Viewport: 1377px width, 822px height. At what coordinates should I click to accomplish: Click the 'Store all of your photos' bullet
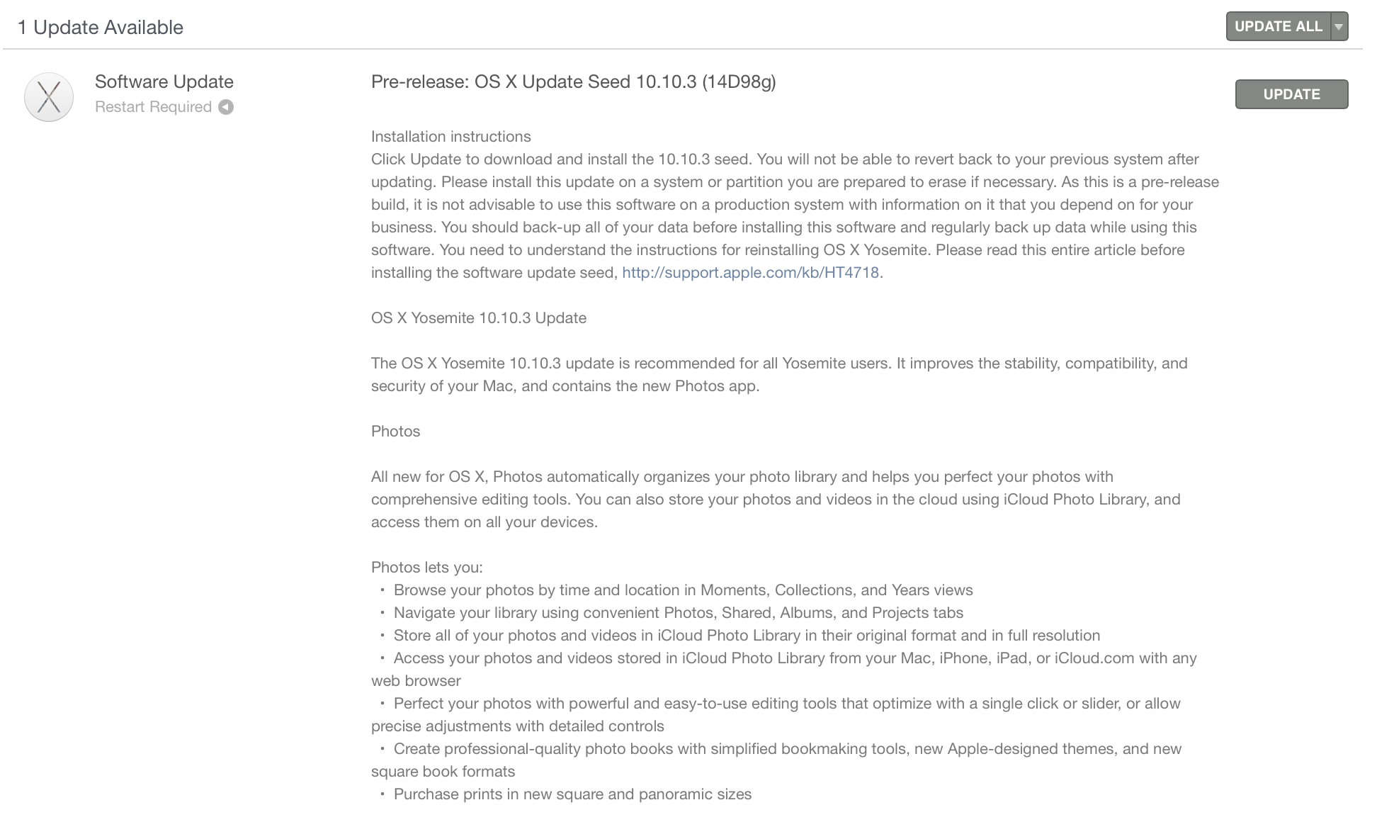tap(747, 636)
